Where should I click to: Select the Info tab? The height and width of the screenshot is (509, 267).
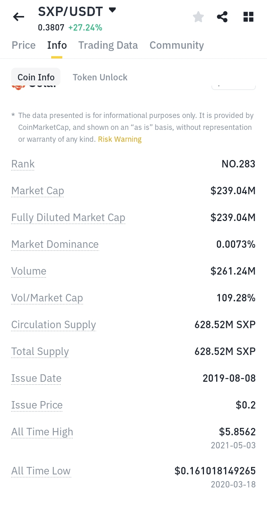point(57,45)
